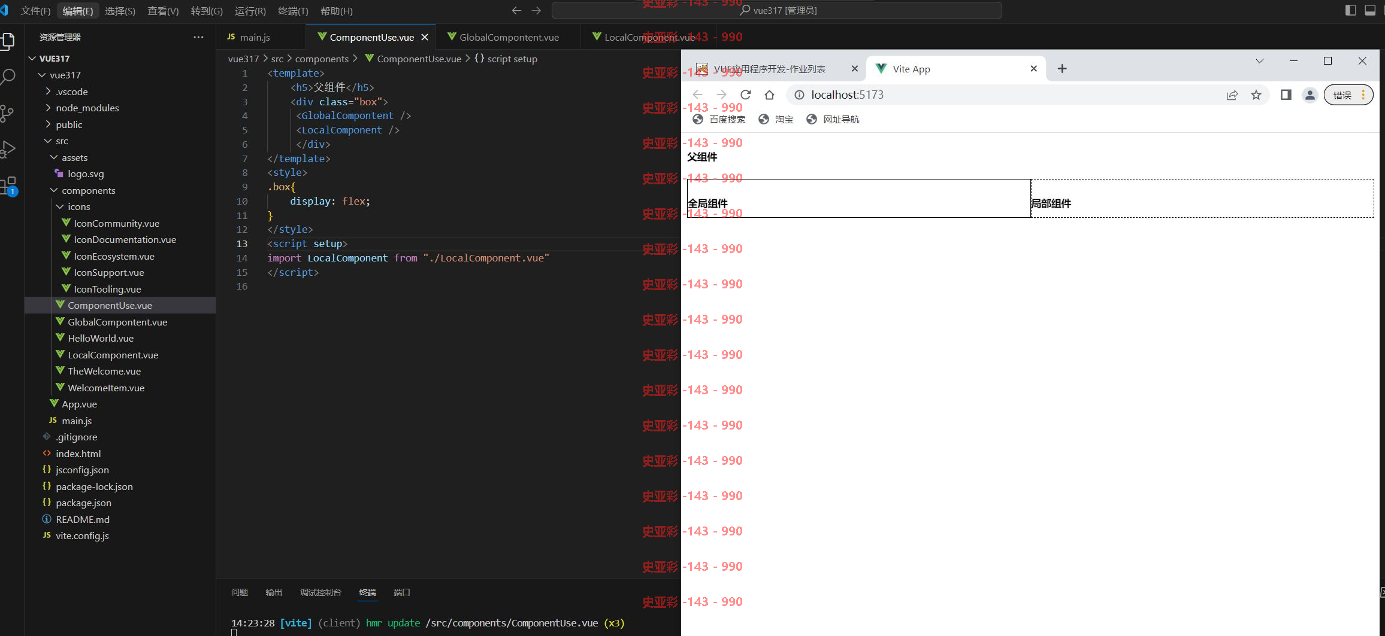Switch to 调试控制台 panel tab

pos(320,592)
